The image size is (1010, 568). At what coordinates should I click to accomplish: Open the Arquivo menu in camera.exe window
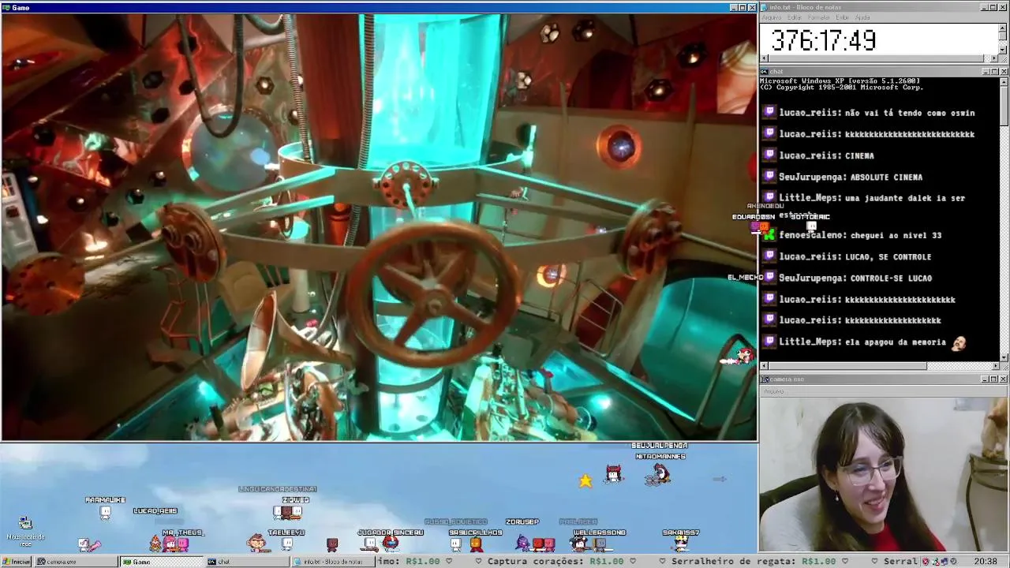click(773, 391)
